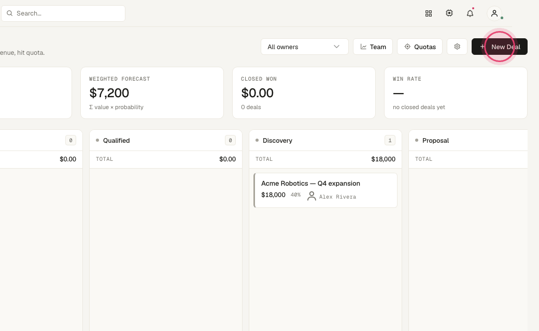Viewport: 539px width, 331px height.
Task: Click the Weighted Forecast $7,200 value
Action: [109, 93]
